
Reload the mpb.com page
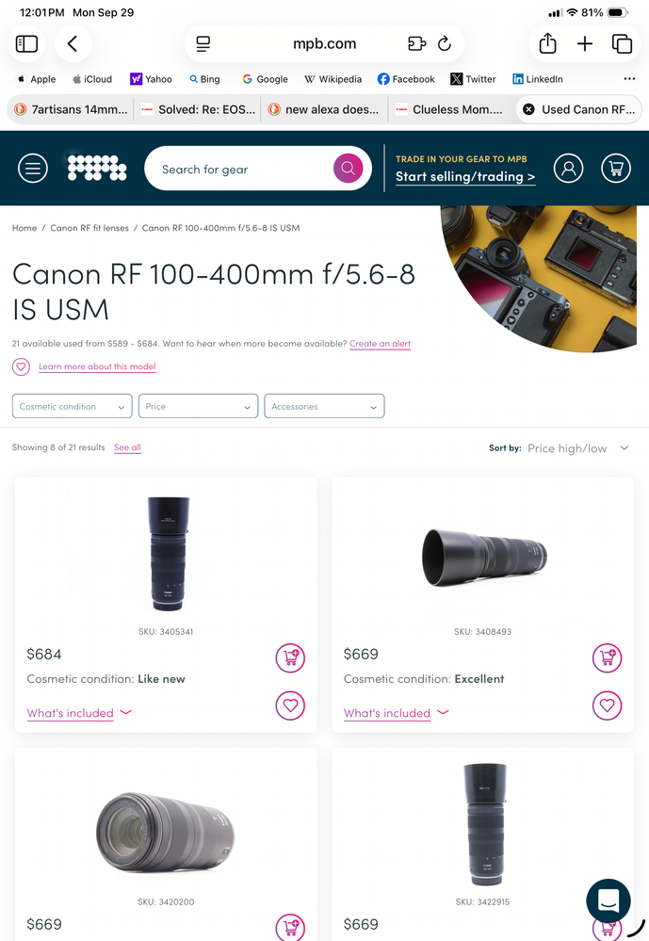[x=445, y=44]
